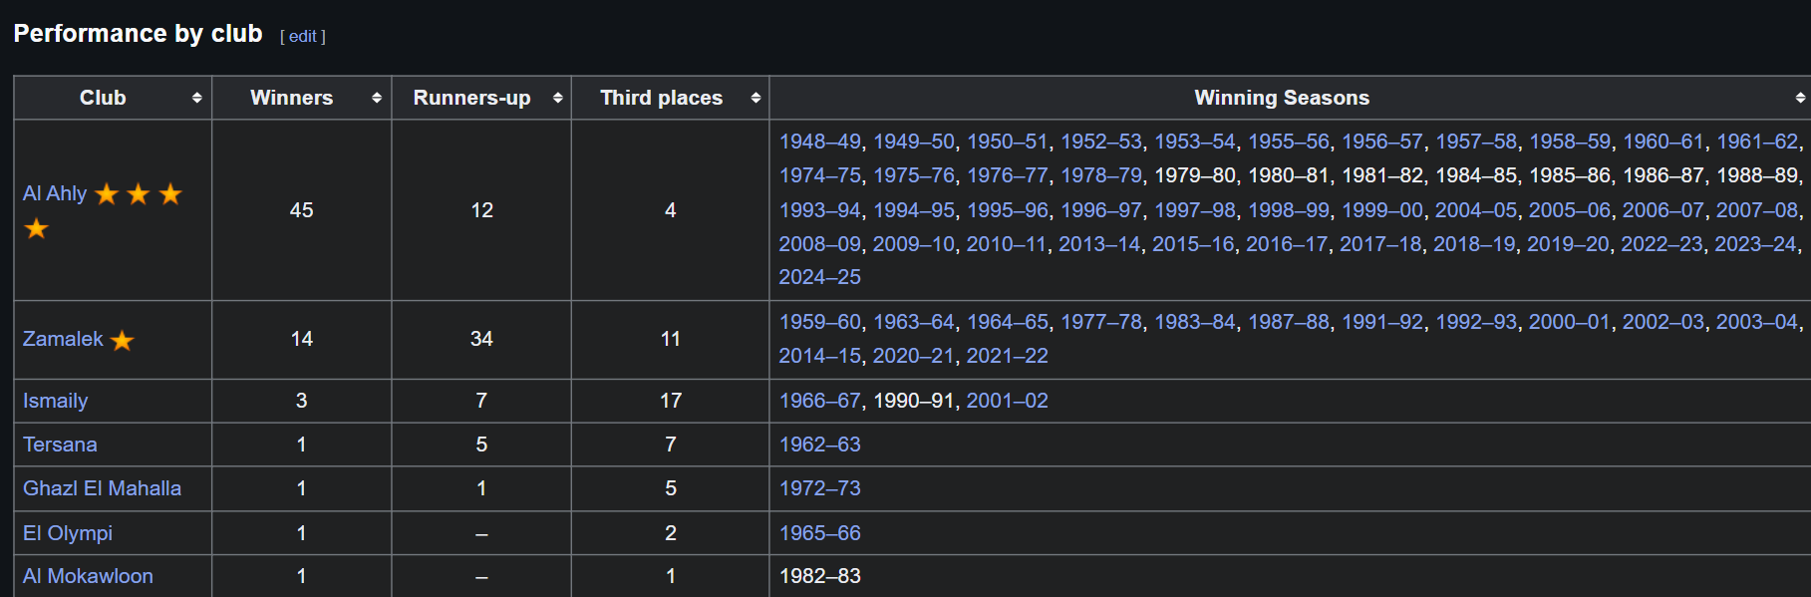Open the 1961–62 season link
Screen dimensions: 1811x597
click(x=1757, y=142)
